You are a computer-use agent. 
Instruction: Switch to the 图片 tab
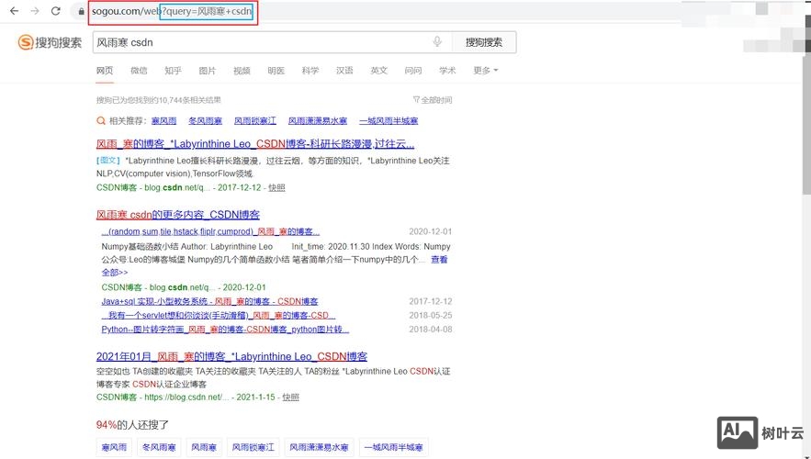[208, 71]
